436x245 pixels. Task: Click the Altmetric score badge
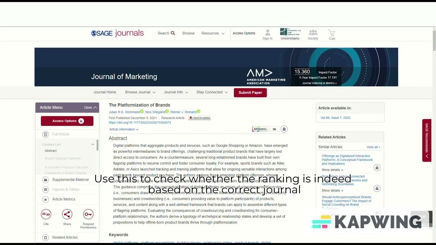click(265, 129)
